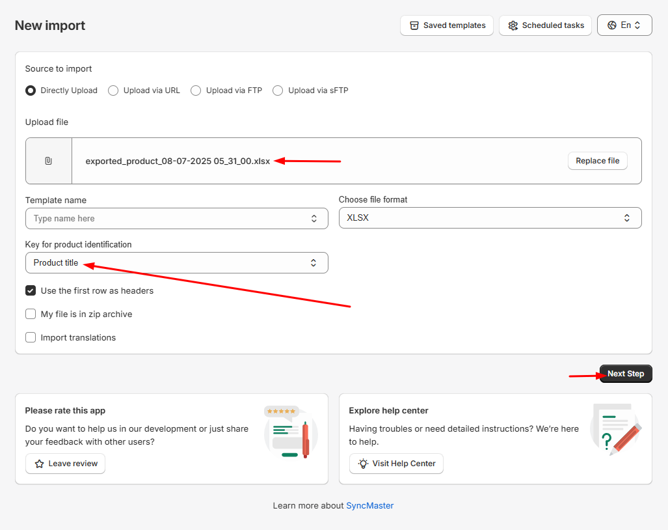668x530 pixels.
Task: Open the En language selector
Action: [624, 25]
